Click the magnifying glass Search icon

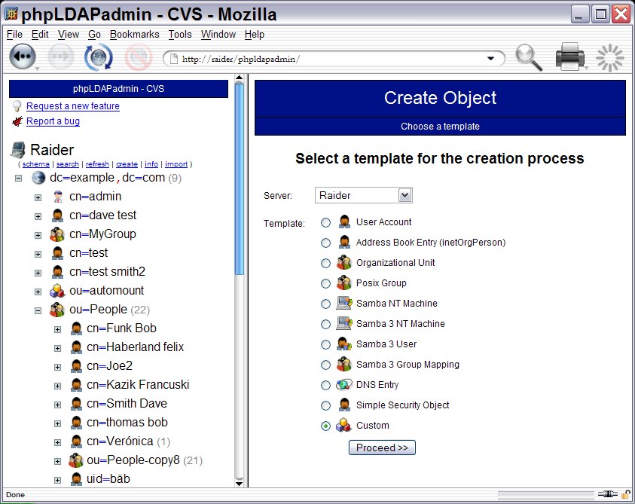529,57
